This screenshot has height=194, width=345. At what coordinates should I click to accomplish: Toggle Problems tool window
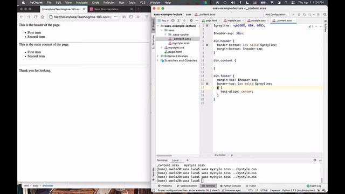[165, 186]
